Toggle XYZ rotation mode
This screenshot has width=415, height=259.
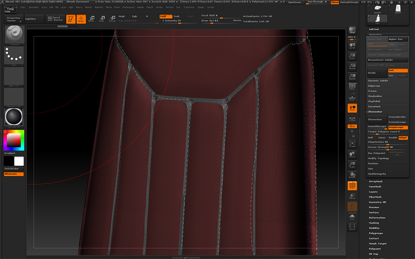[352, 126]
